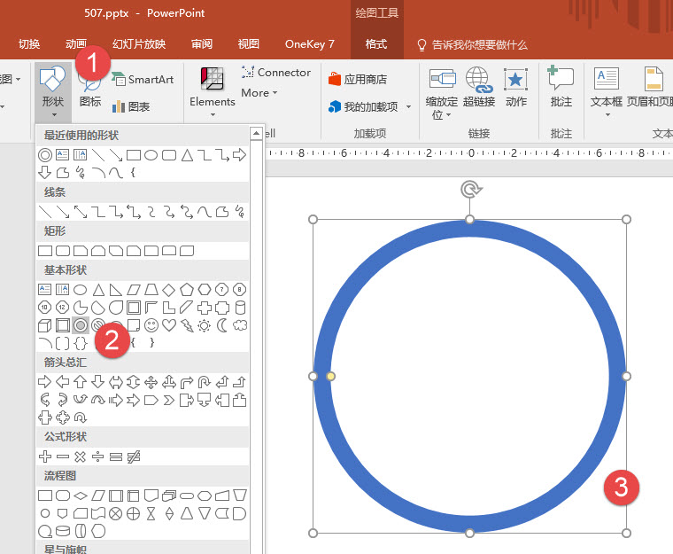Choose the cylinder shape in basic shapes
The height and width of the screenshot is (554, 673).
(240, 308)
